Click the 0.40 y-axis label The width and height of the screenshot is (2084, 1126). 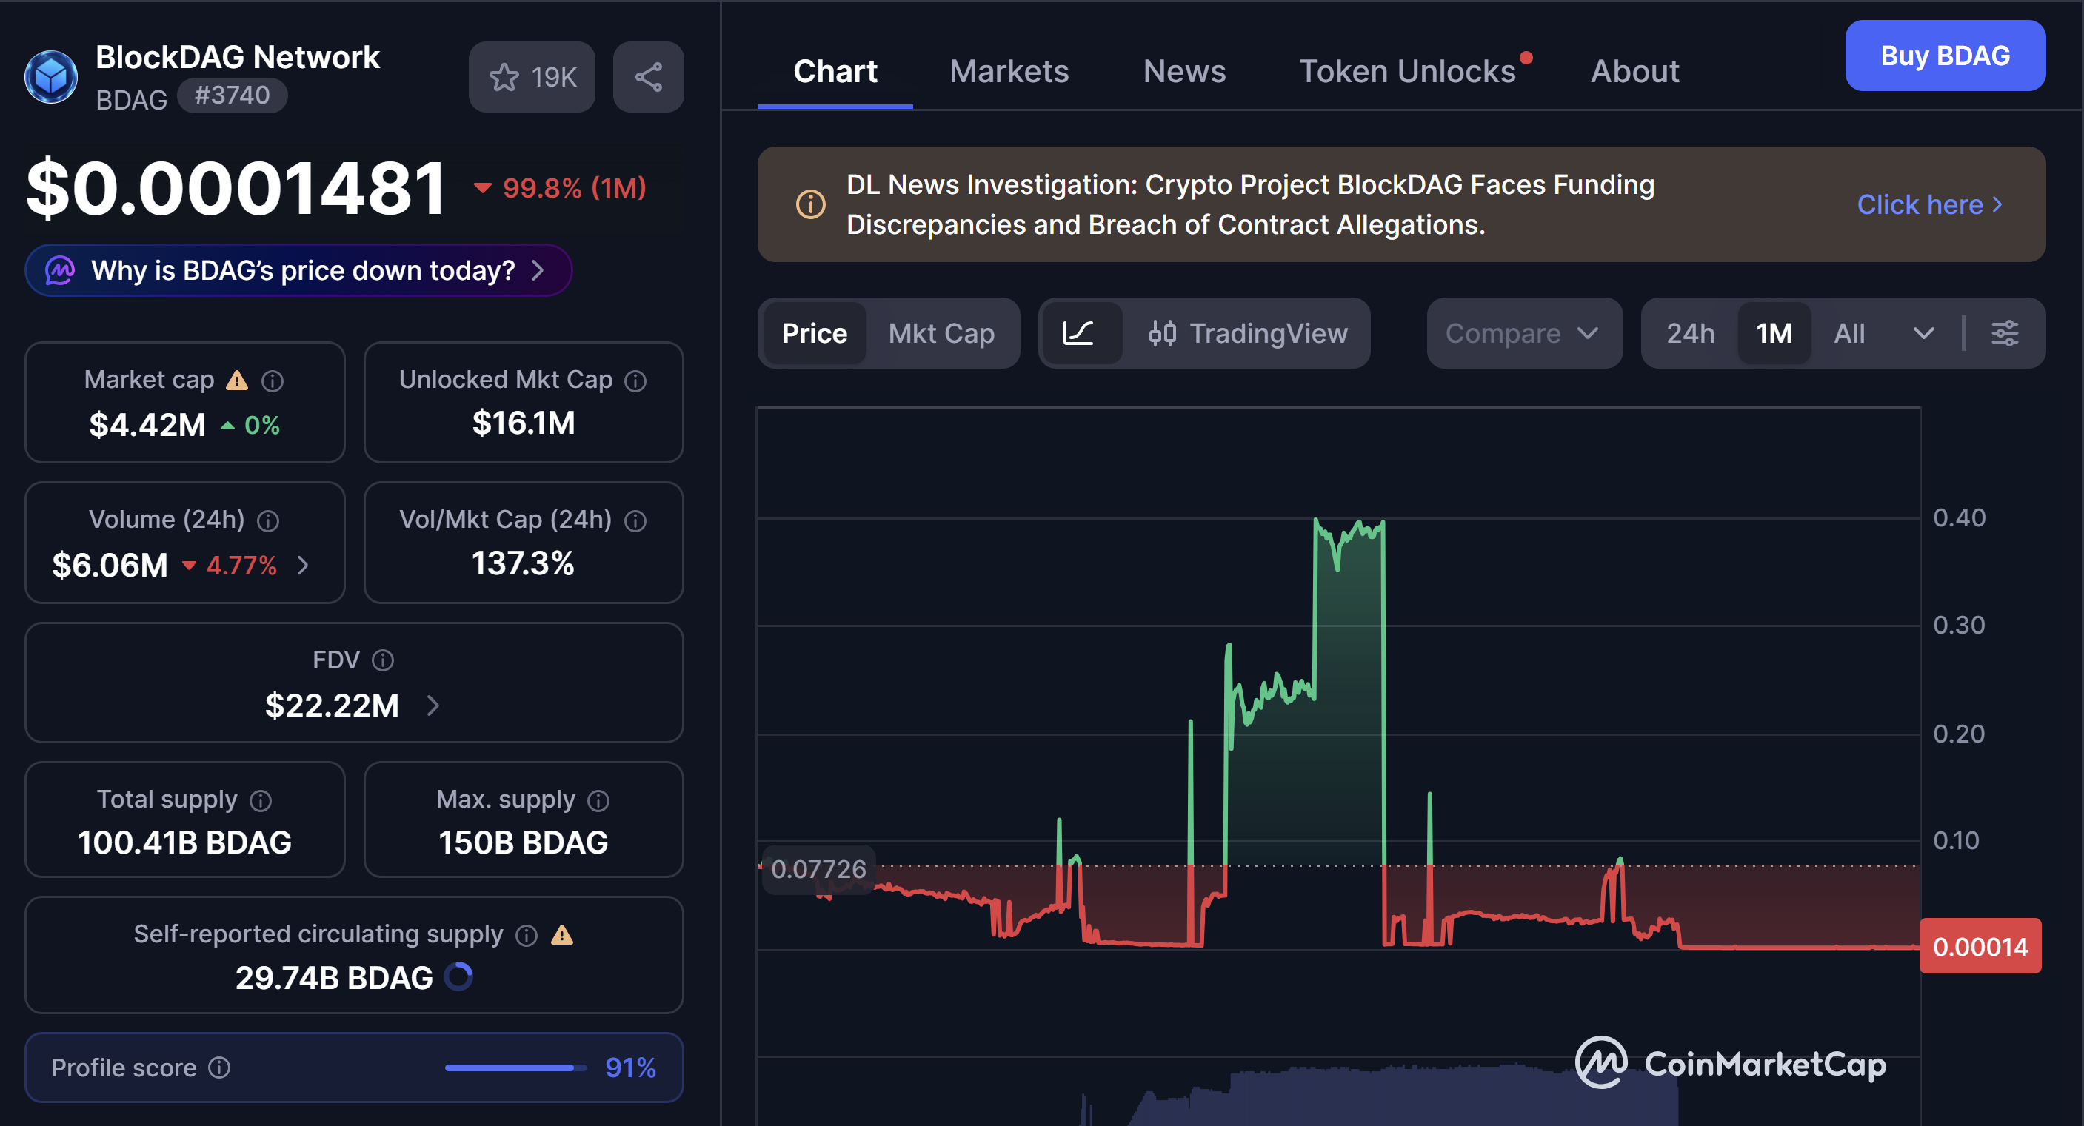pos(1959,517)
